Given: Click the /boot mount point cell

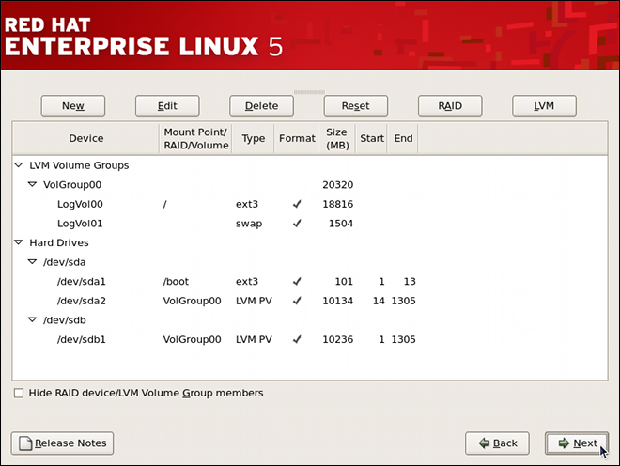Looking at the screenshot, I should 176,282.
